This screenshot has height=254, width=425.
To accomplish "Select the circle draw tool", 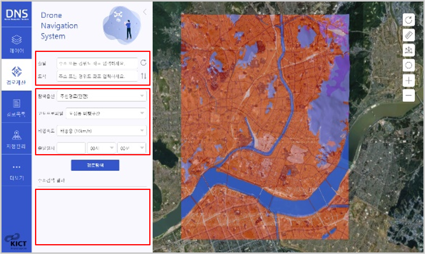I will click(408, 65).
